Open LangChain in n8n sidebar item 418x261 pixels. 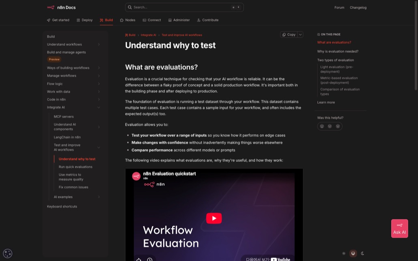click(67, 137)
